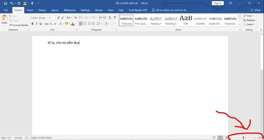Toggle Underline formatting
Viewport: 264px width, 140px height.
tap(40, 24)
